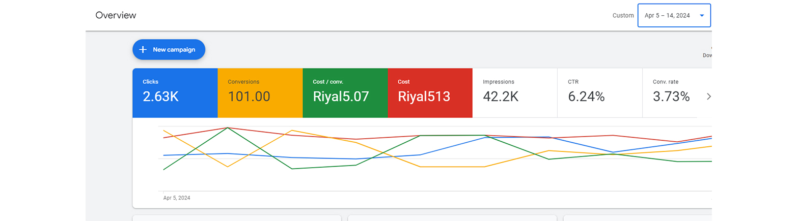The image size is (798, 221).
Task: Toggle the yellow Conversions metric tile
Action: [260, 93]
